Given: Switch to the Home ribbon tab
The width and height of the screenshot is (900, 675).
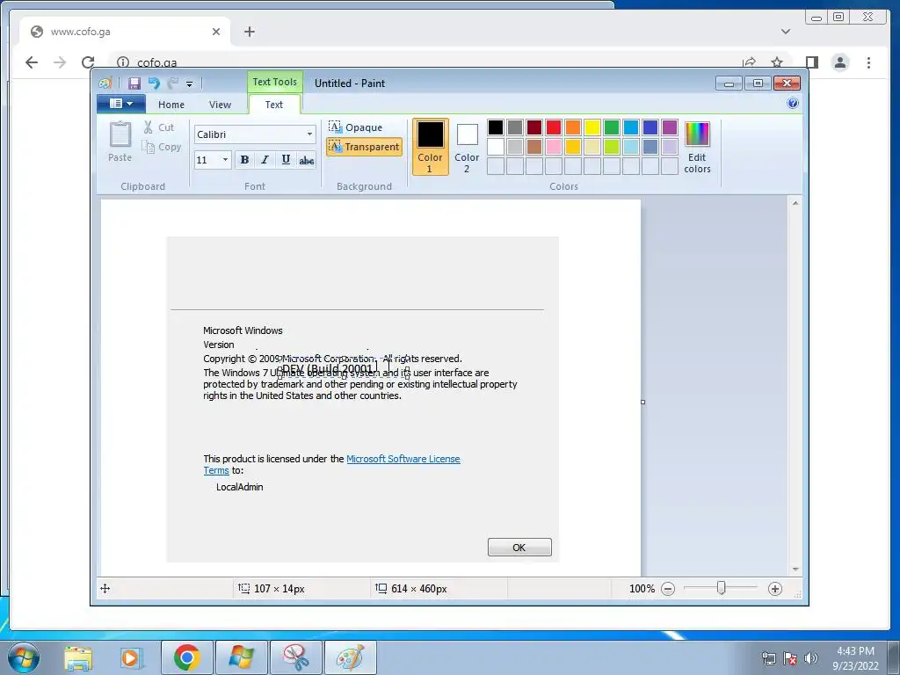Looking at the screenshot, I should tap(171, 105).
